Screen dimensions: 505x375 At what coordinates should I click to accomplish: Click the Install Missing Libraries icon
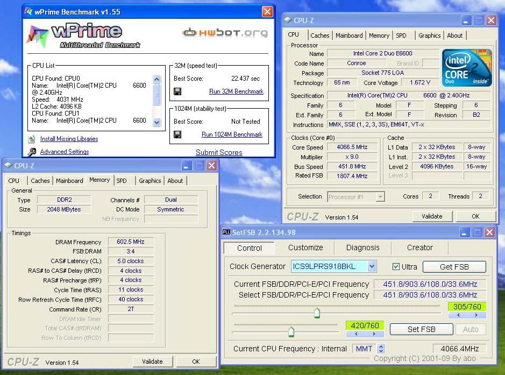[32, 139]
